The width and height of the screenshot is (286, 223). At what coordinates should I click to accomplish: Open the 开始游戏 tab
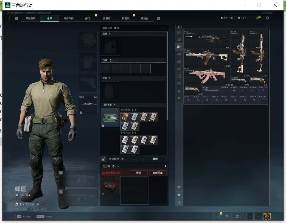tap(30, 18)
